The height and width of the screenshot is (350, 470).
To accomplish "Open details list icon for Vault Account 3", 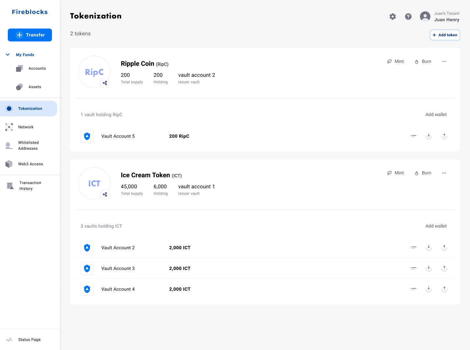I will click(x=413, y=268).
